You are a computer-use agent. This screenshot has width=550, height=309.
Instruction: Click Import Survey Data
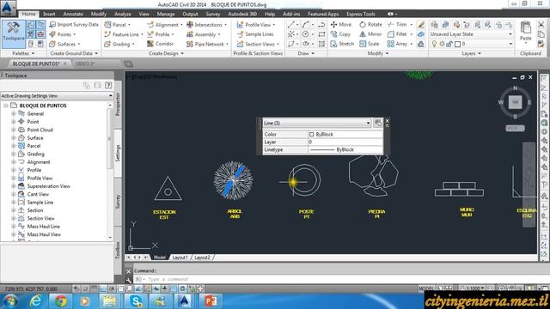click(74, 25)
